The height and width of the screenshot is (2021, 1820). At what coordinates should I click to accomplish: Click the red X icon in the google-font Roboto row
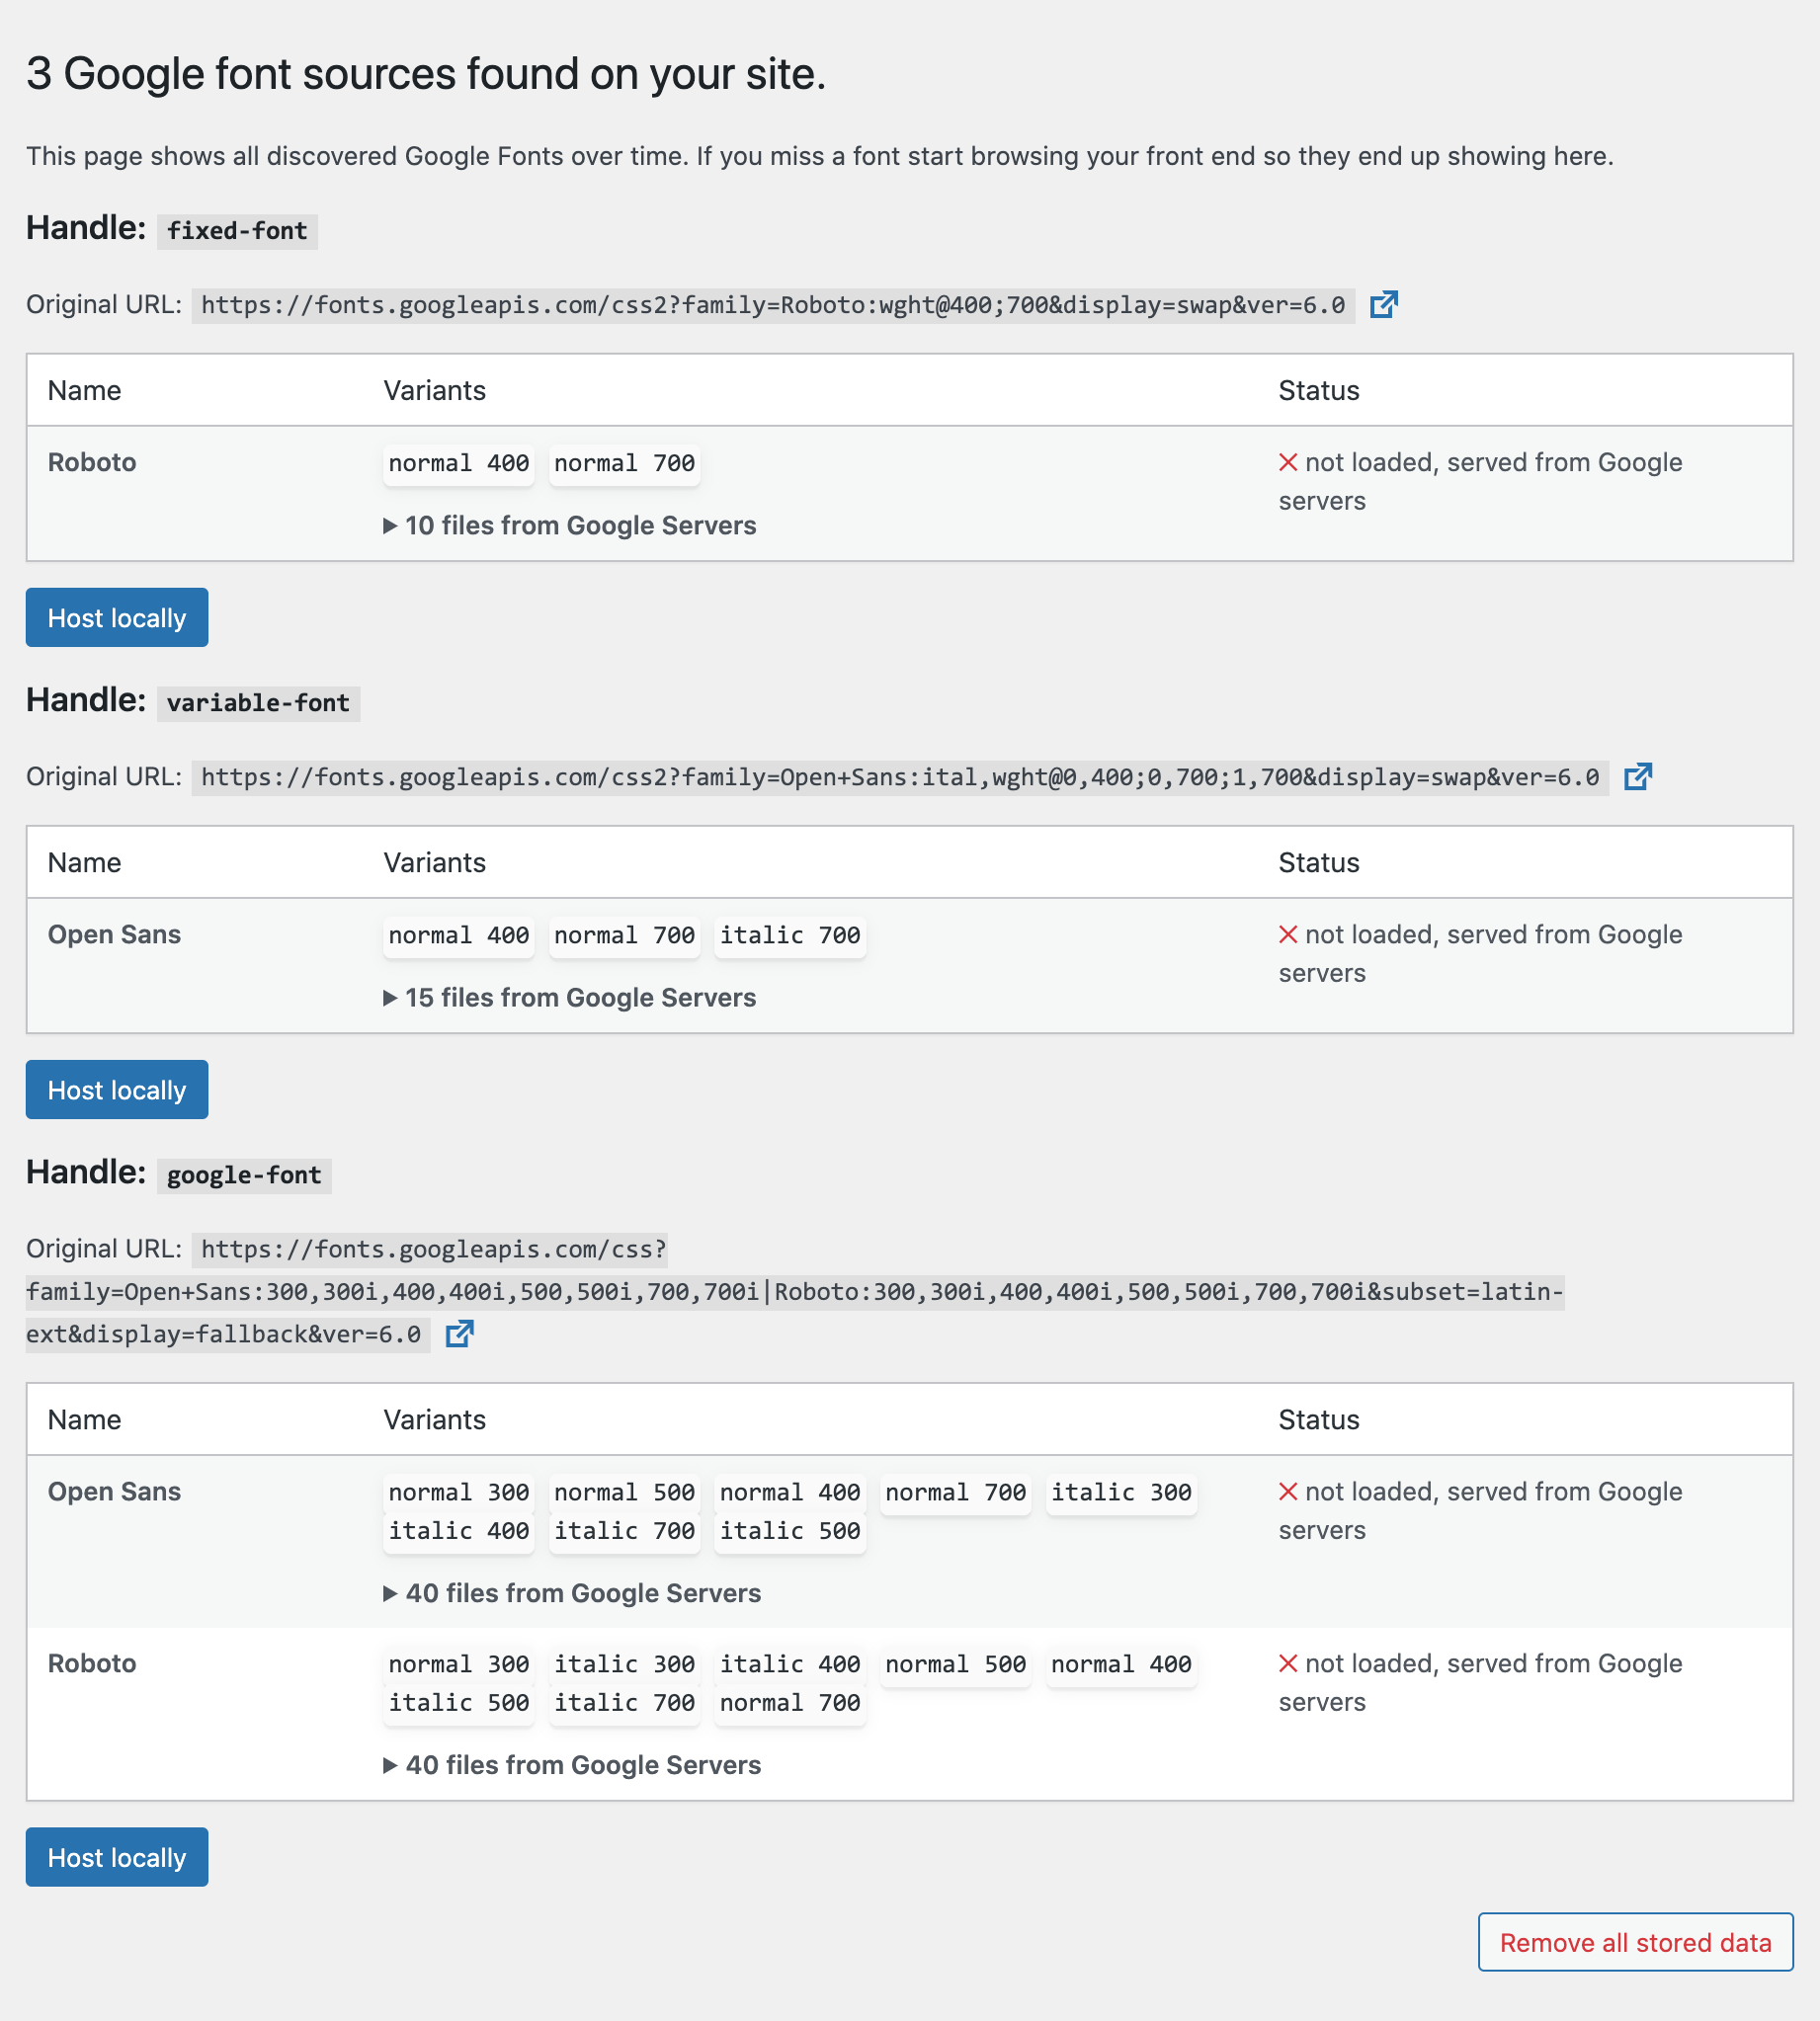1288,1663
